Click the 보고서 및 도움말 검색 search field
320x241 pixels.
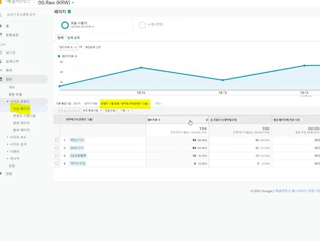point(21,14)
